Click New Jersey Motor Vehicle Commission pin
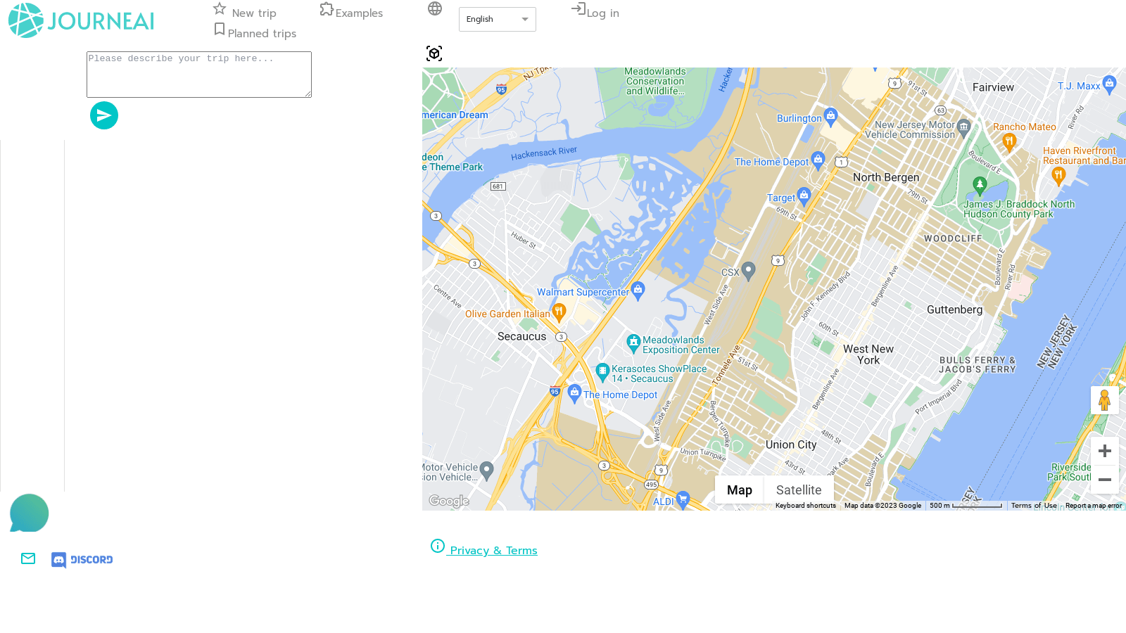Image resolution: width=1126 pixels, height=633 pixels. (964, 128)
